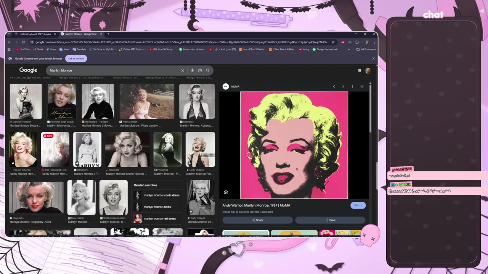Click the large Warhol Marilyn preview image

294,145
